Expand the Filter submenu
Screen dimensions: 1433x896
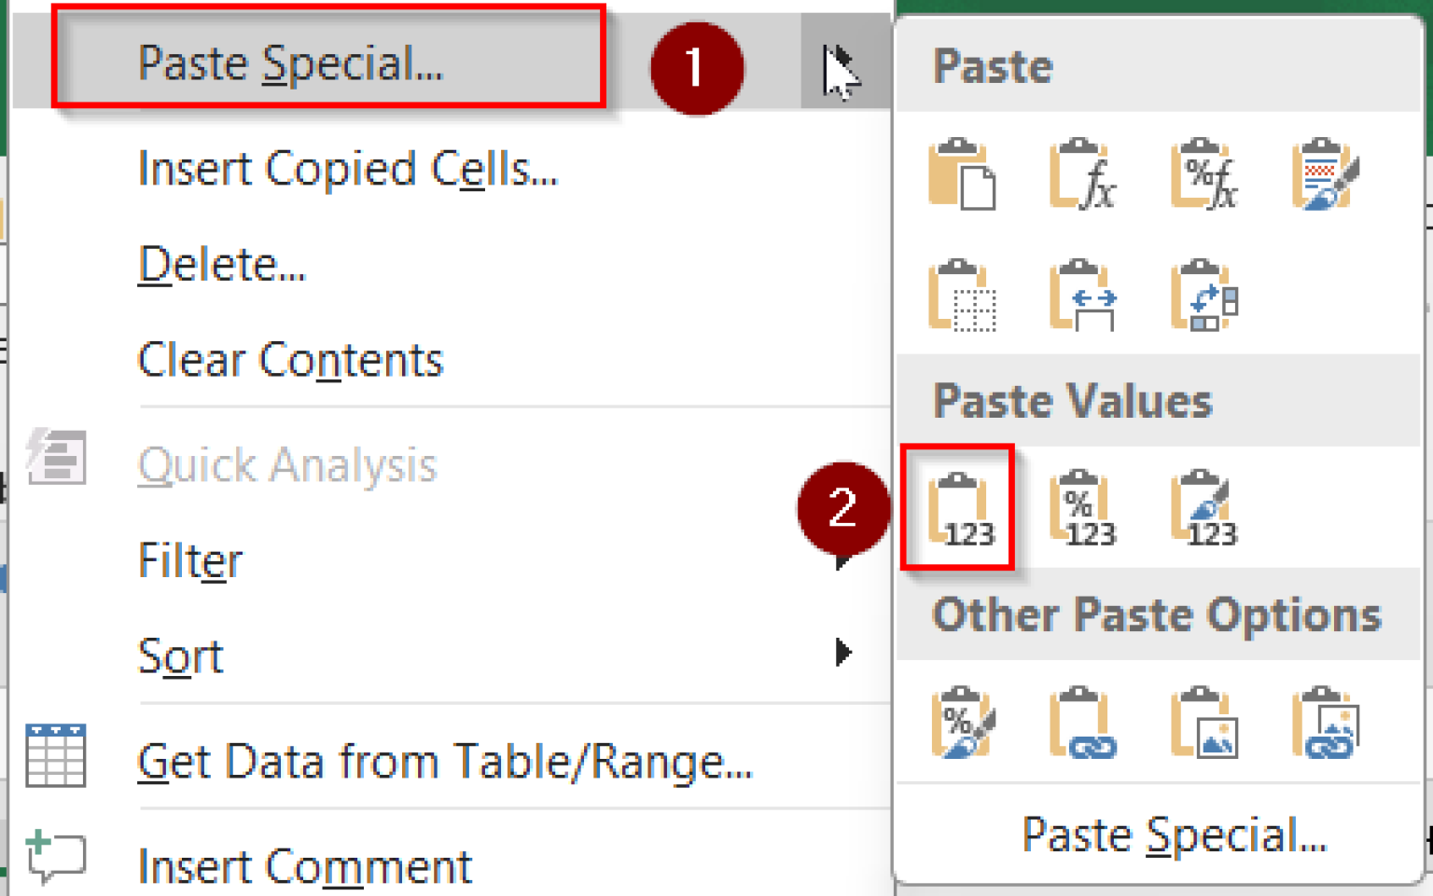(189, 559)
